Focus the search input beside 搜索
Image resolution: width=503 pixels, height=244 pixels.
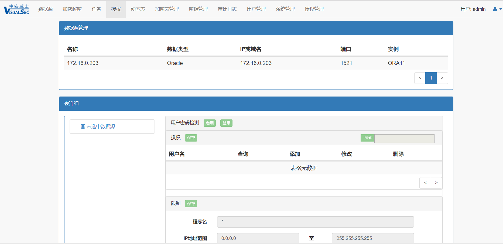404,139
